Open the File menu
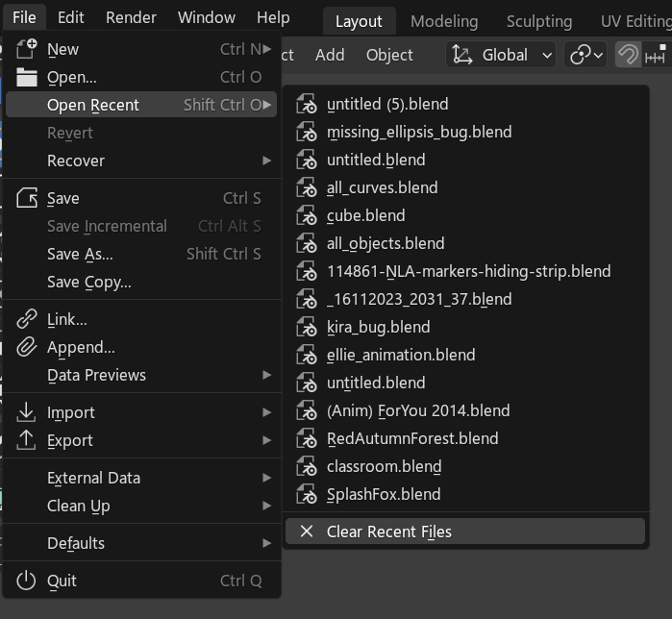The height and width of the screenshot is (619, 672). pos(24,17)
